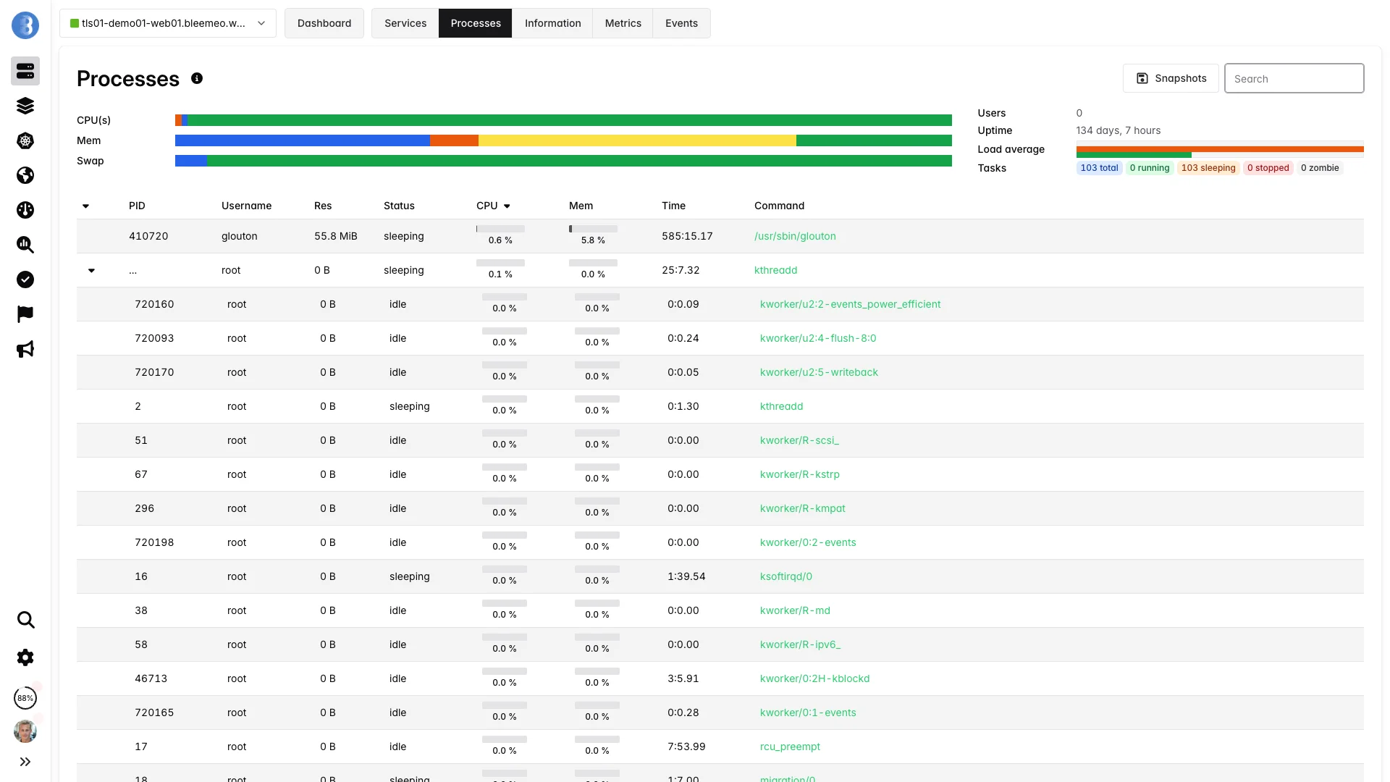Select the Servers icon in the sidebar
This screenshot has width=1390, height=782.
[x=25, y=71]
